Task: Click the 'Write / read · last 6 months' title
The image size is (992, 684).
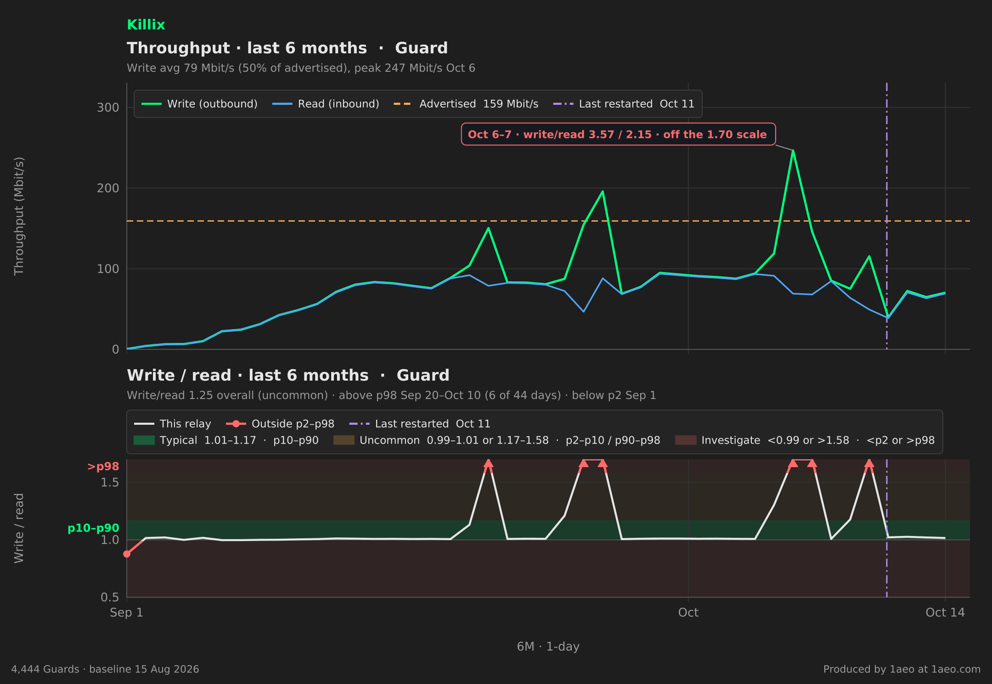Action: [x=288, y=375]
